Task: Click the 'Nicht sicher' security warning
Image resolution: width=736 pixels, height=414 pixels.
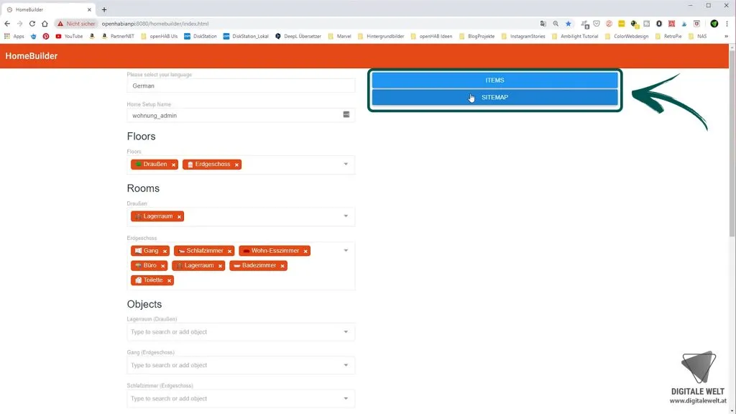Action: pyautogui.click(x=76, y=24)
